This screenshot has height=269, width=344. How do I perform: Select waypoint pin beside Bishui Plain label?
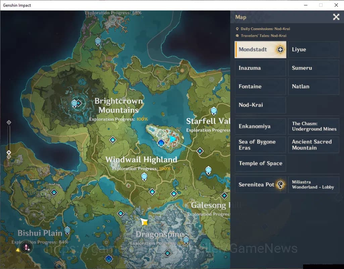click(67, 231)
